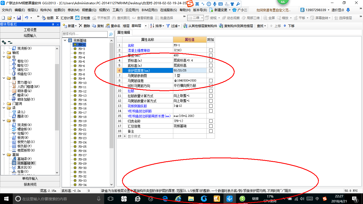
Task: Pin the 模块导航栏 panel
Action: click(x=53, y=24)
